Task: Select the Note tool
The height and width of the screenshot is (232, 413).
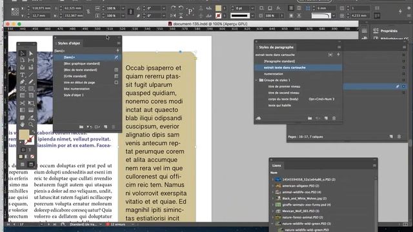Action: [23, 117]
